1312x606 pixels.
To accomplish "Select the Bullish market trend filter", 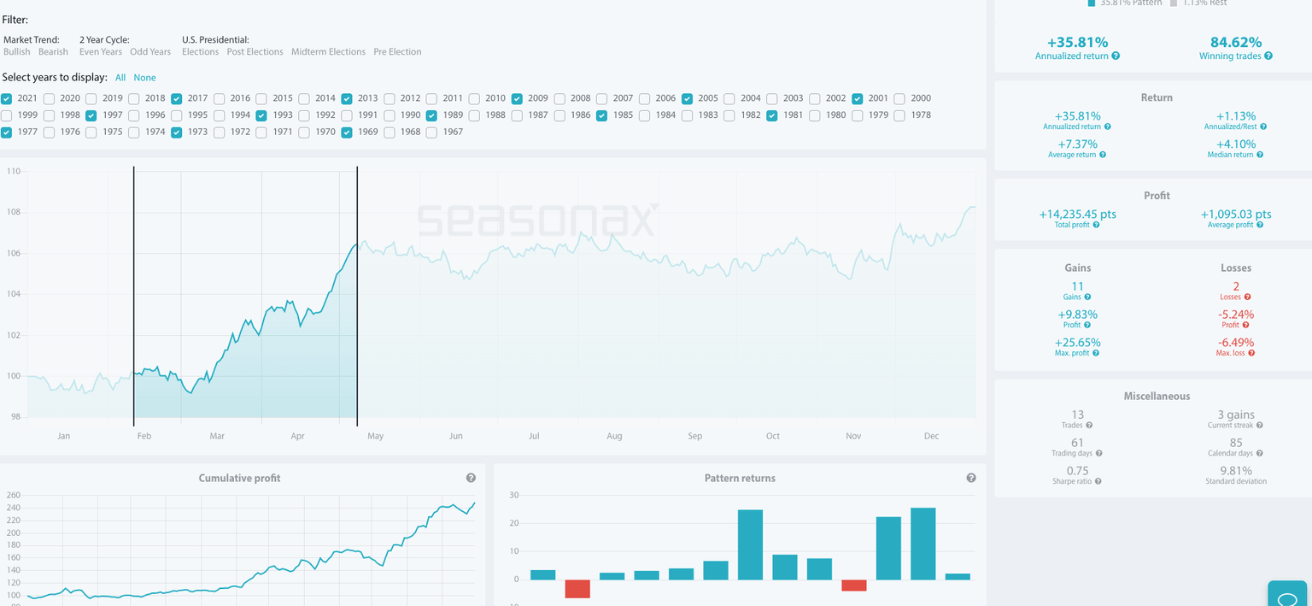I will (17, 52).
